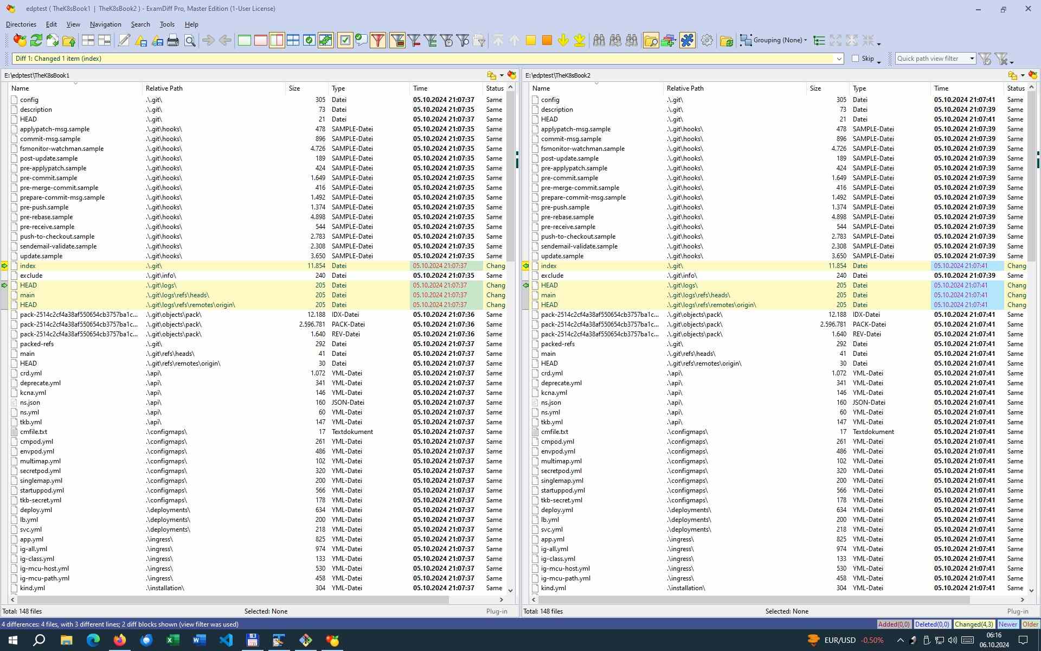1041x651 pixels.
Task: Open the Directories menu
Action: click(x=21, y=24)
